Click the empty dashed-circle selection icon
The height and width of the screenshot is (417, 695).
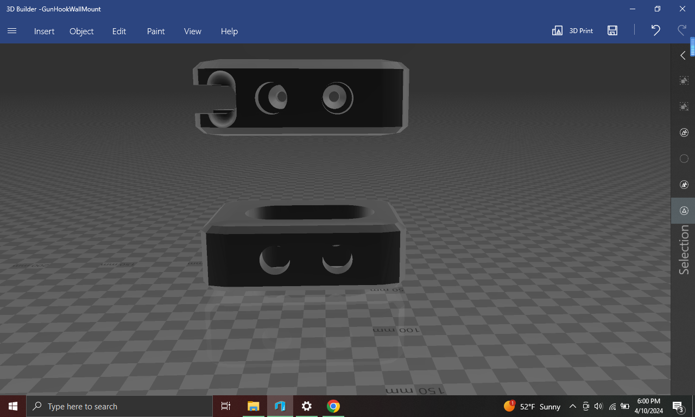pyautogui.click(x=684, y=159)
